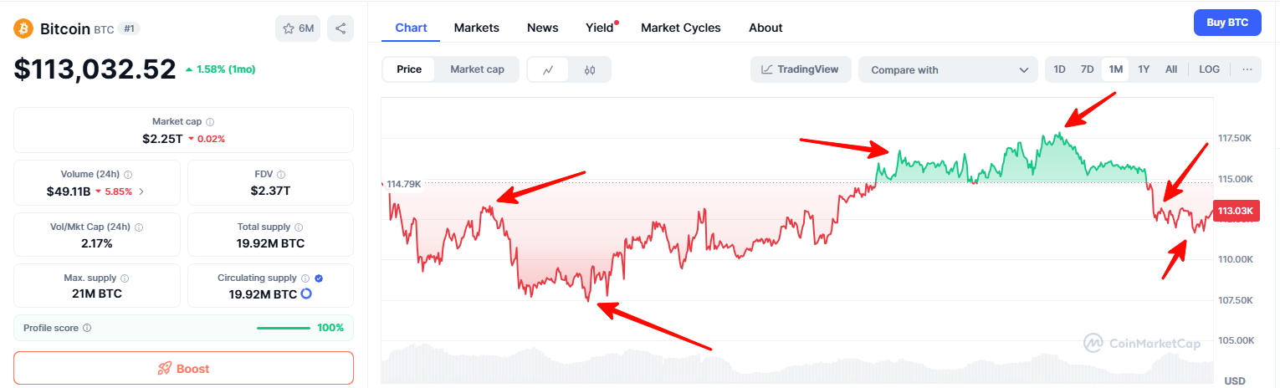Switch to candlestick chart icon
The height and width of the screenshot is (388, 1280).
click(x=590, y=70)
